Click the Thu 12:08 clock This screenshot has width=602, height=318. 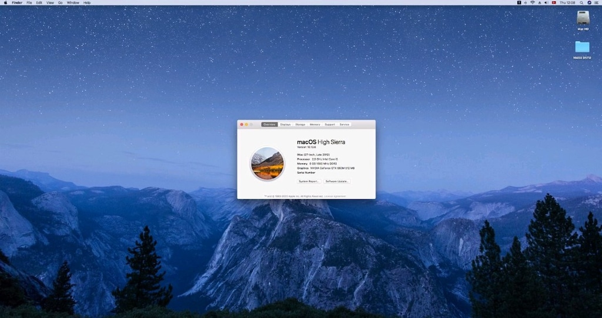tap(567, 3)
